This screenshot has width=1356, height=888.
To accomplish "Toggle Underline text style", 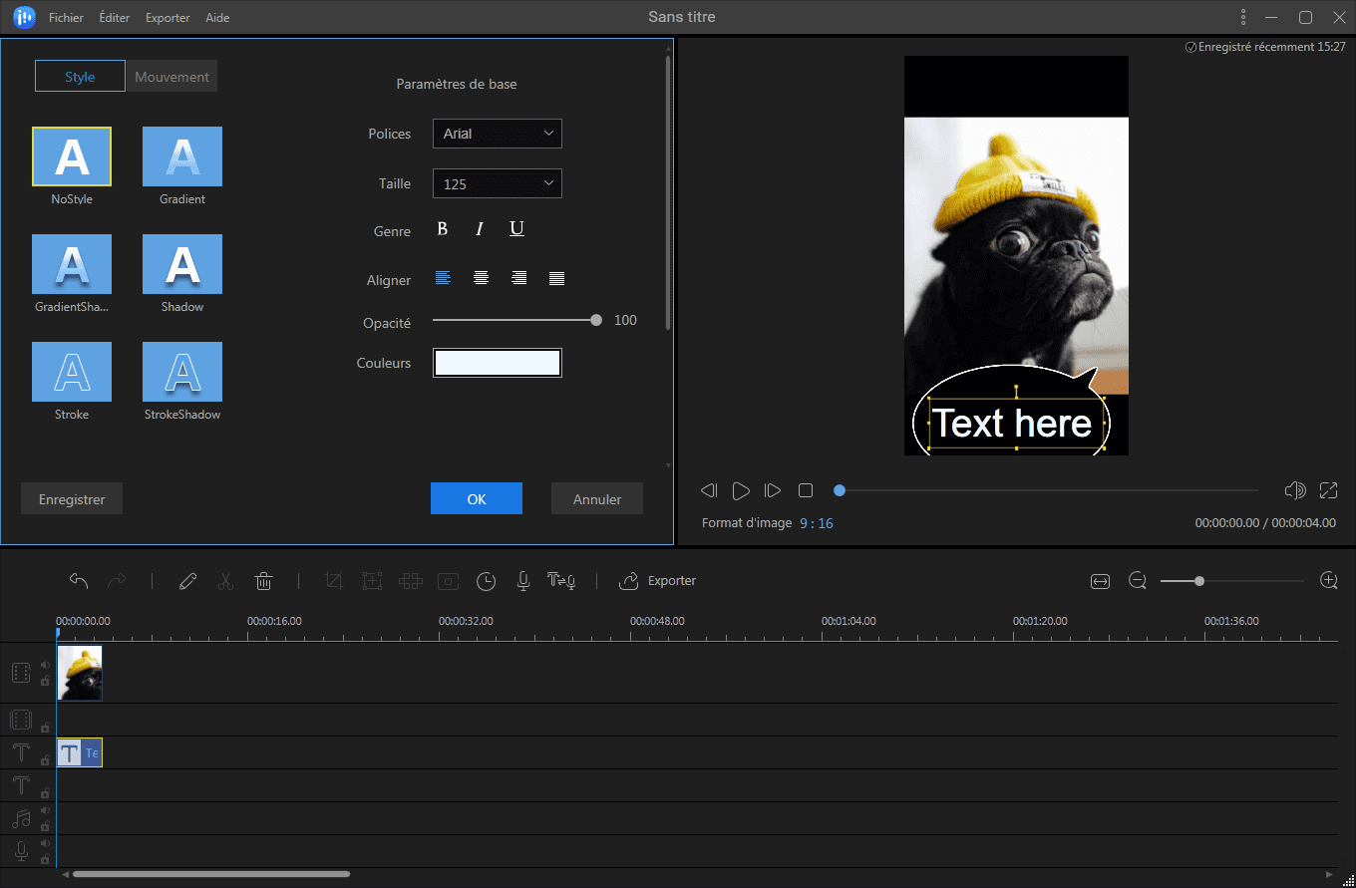I will tap(516, 229).
